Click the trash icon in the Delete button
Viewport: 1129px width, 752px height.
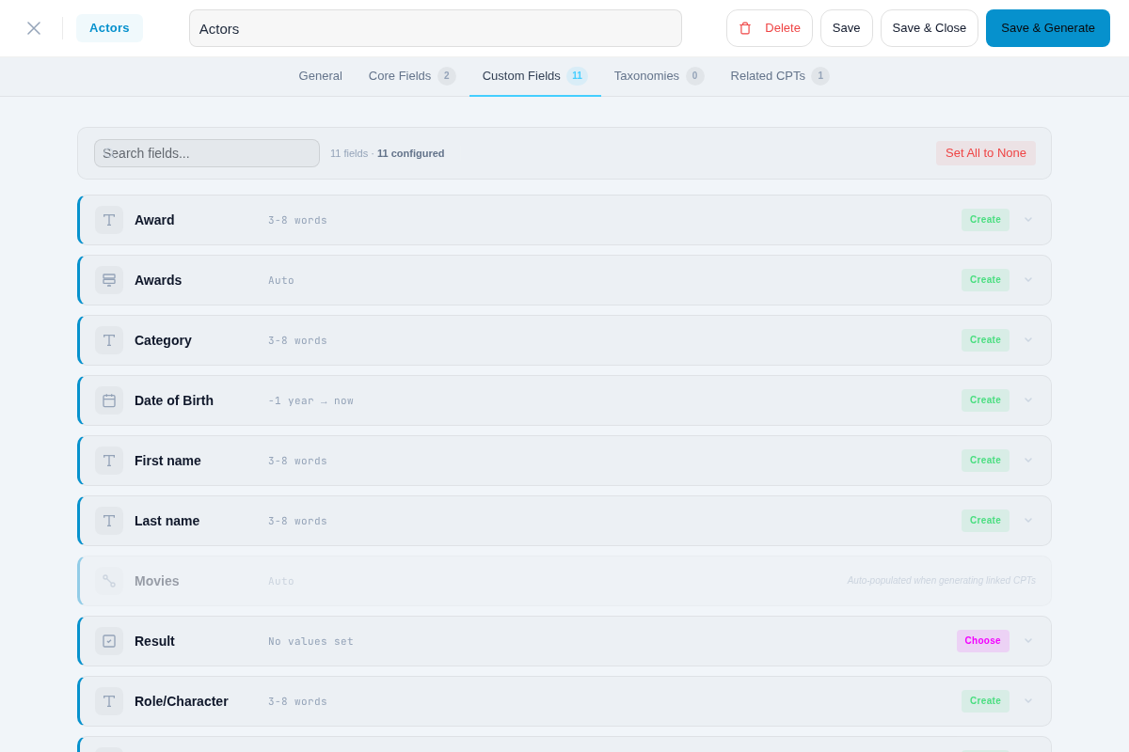[745, 28]
